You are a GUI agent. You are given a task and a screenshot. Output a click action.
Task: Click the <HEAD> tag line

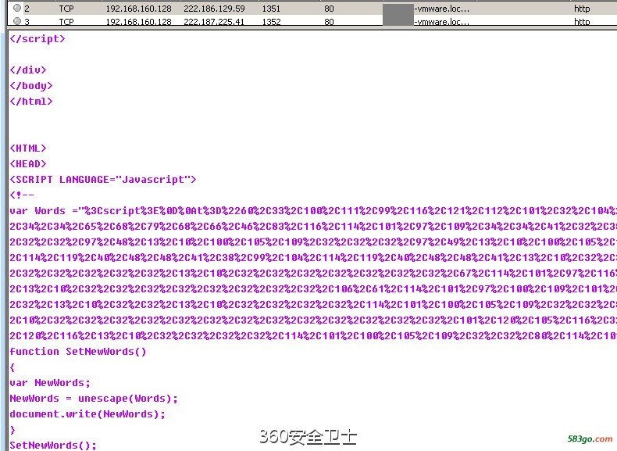coord(28,163)
